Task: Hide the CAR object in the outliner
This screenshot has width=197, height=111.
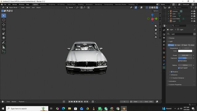Action: coord(192,14)
